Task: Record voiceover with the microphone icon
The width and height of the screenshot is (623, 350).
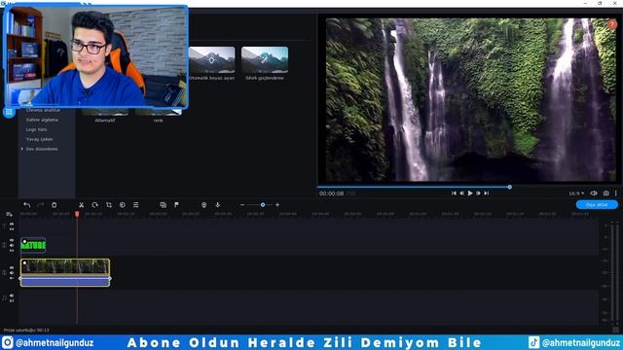Action: (218, 205)
